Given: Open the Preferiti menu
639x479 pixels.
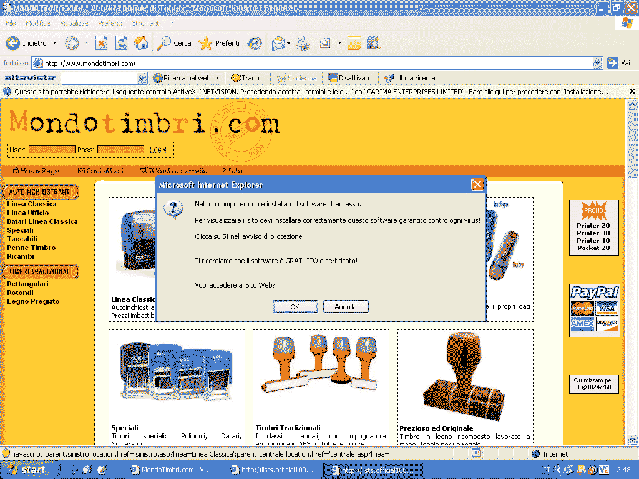Looking at the screenshot, I should click(x=110, y=23).
